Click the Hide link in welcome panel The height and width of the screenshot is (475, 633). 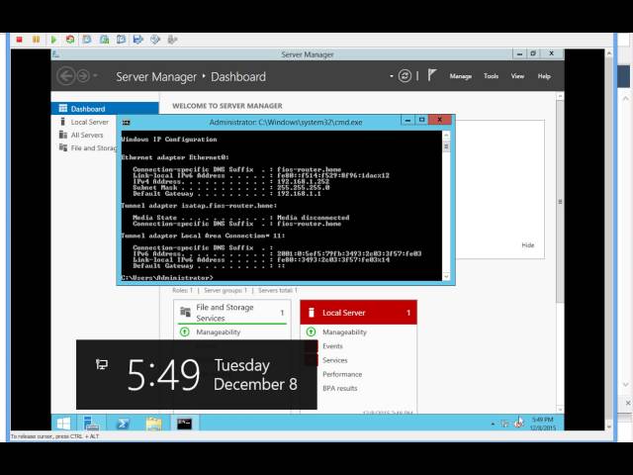point(527,245)
